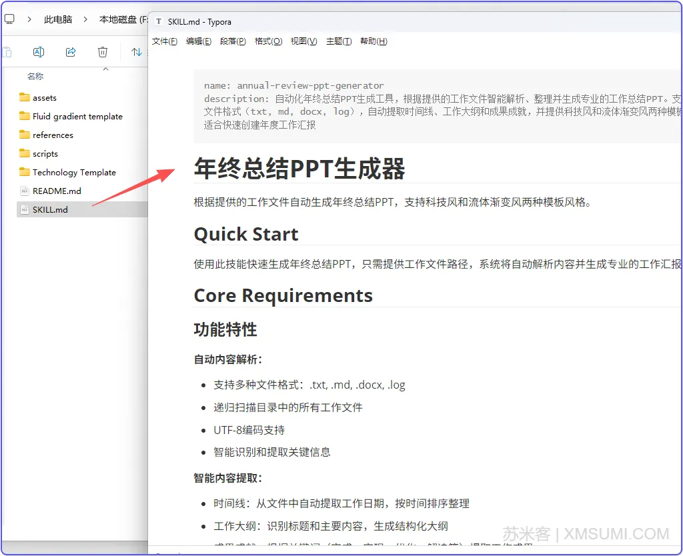The width and height of the screenshot is (683, 556).
Task: Click the 自动内容解析 bold label
Action: coord(228,359)
